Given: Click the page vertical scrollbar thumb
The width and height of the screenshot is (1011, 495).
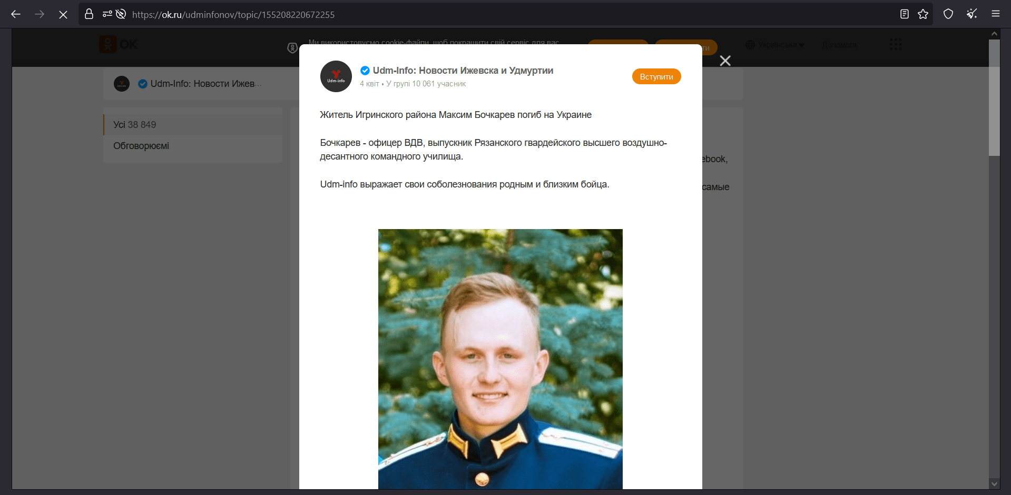Looking at the screenshot, I should 994,97.
